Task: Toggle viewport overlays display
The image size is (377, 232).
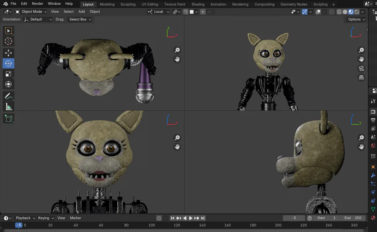Action: [x=318, y=12]
